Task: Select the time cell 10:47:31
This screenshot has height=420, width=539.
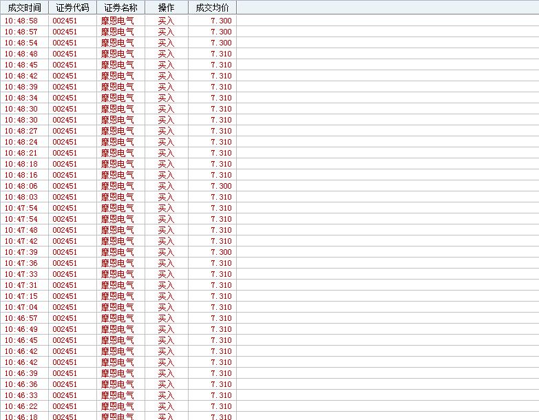Action: [21, 285]
